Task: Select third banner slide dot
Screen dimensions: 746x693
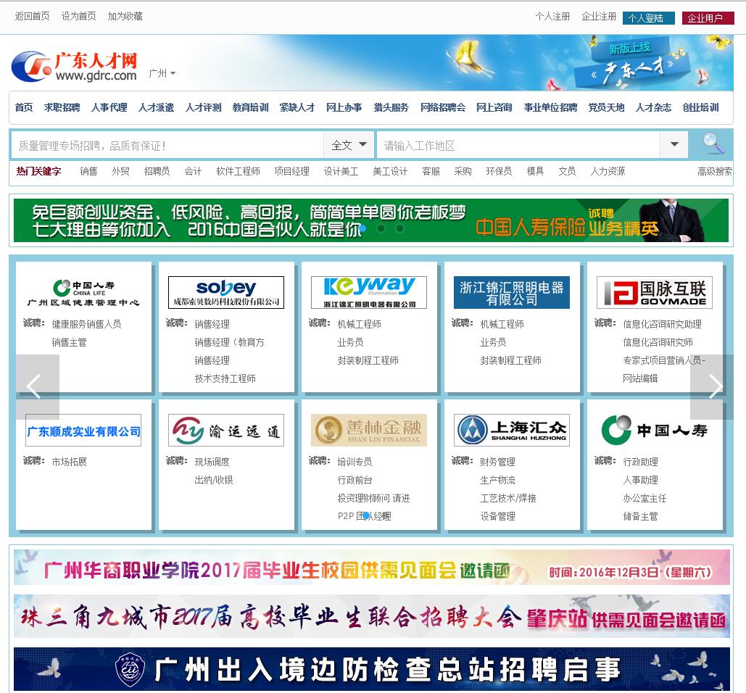Action: [400, 228]
